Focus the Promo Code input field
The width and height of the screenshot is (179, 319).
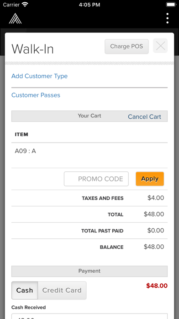pos(96,179)
